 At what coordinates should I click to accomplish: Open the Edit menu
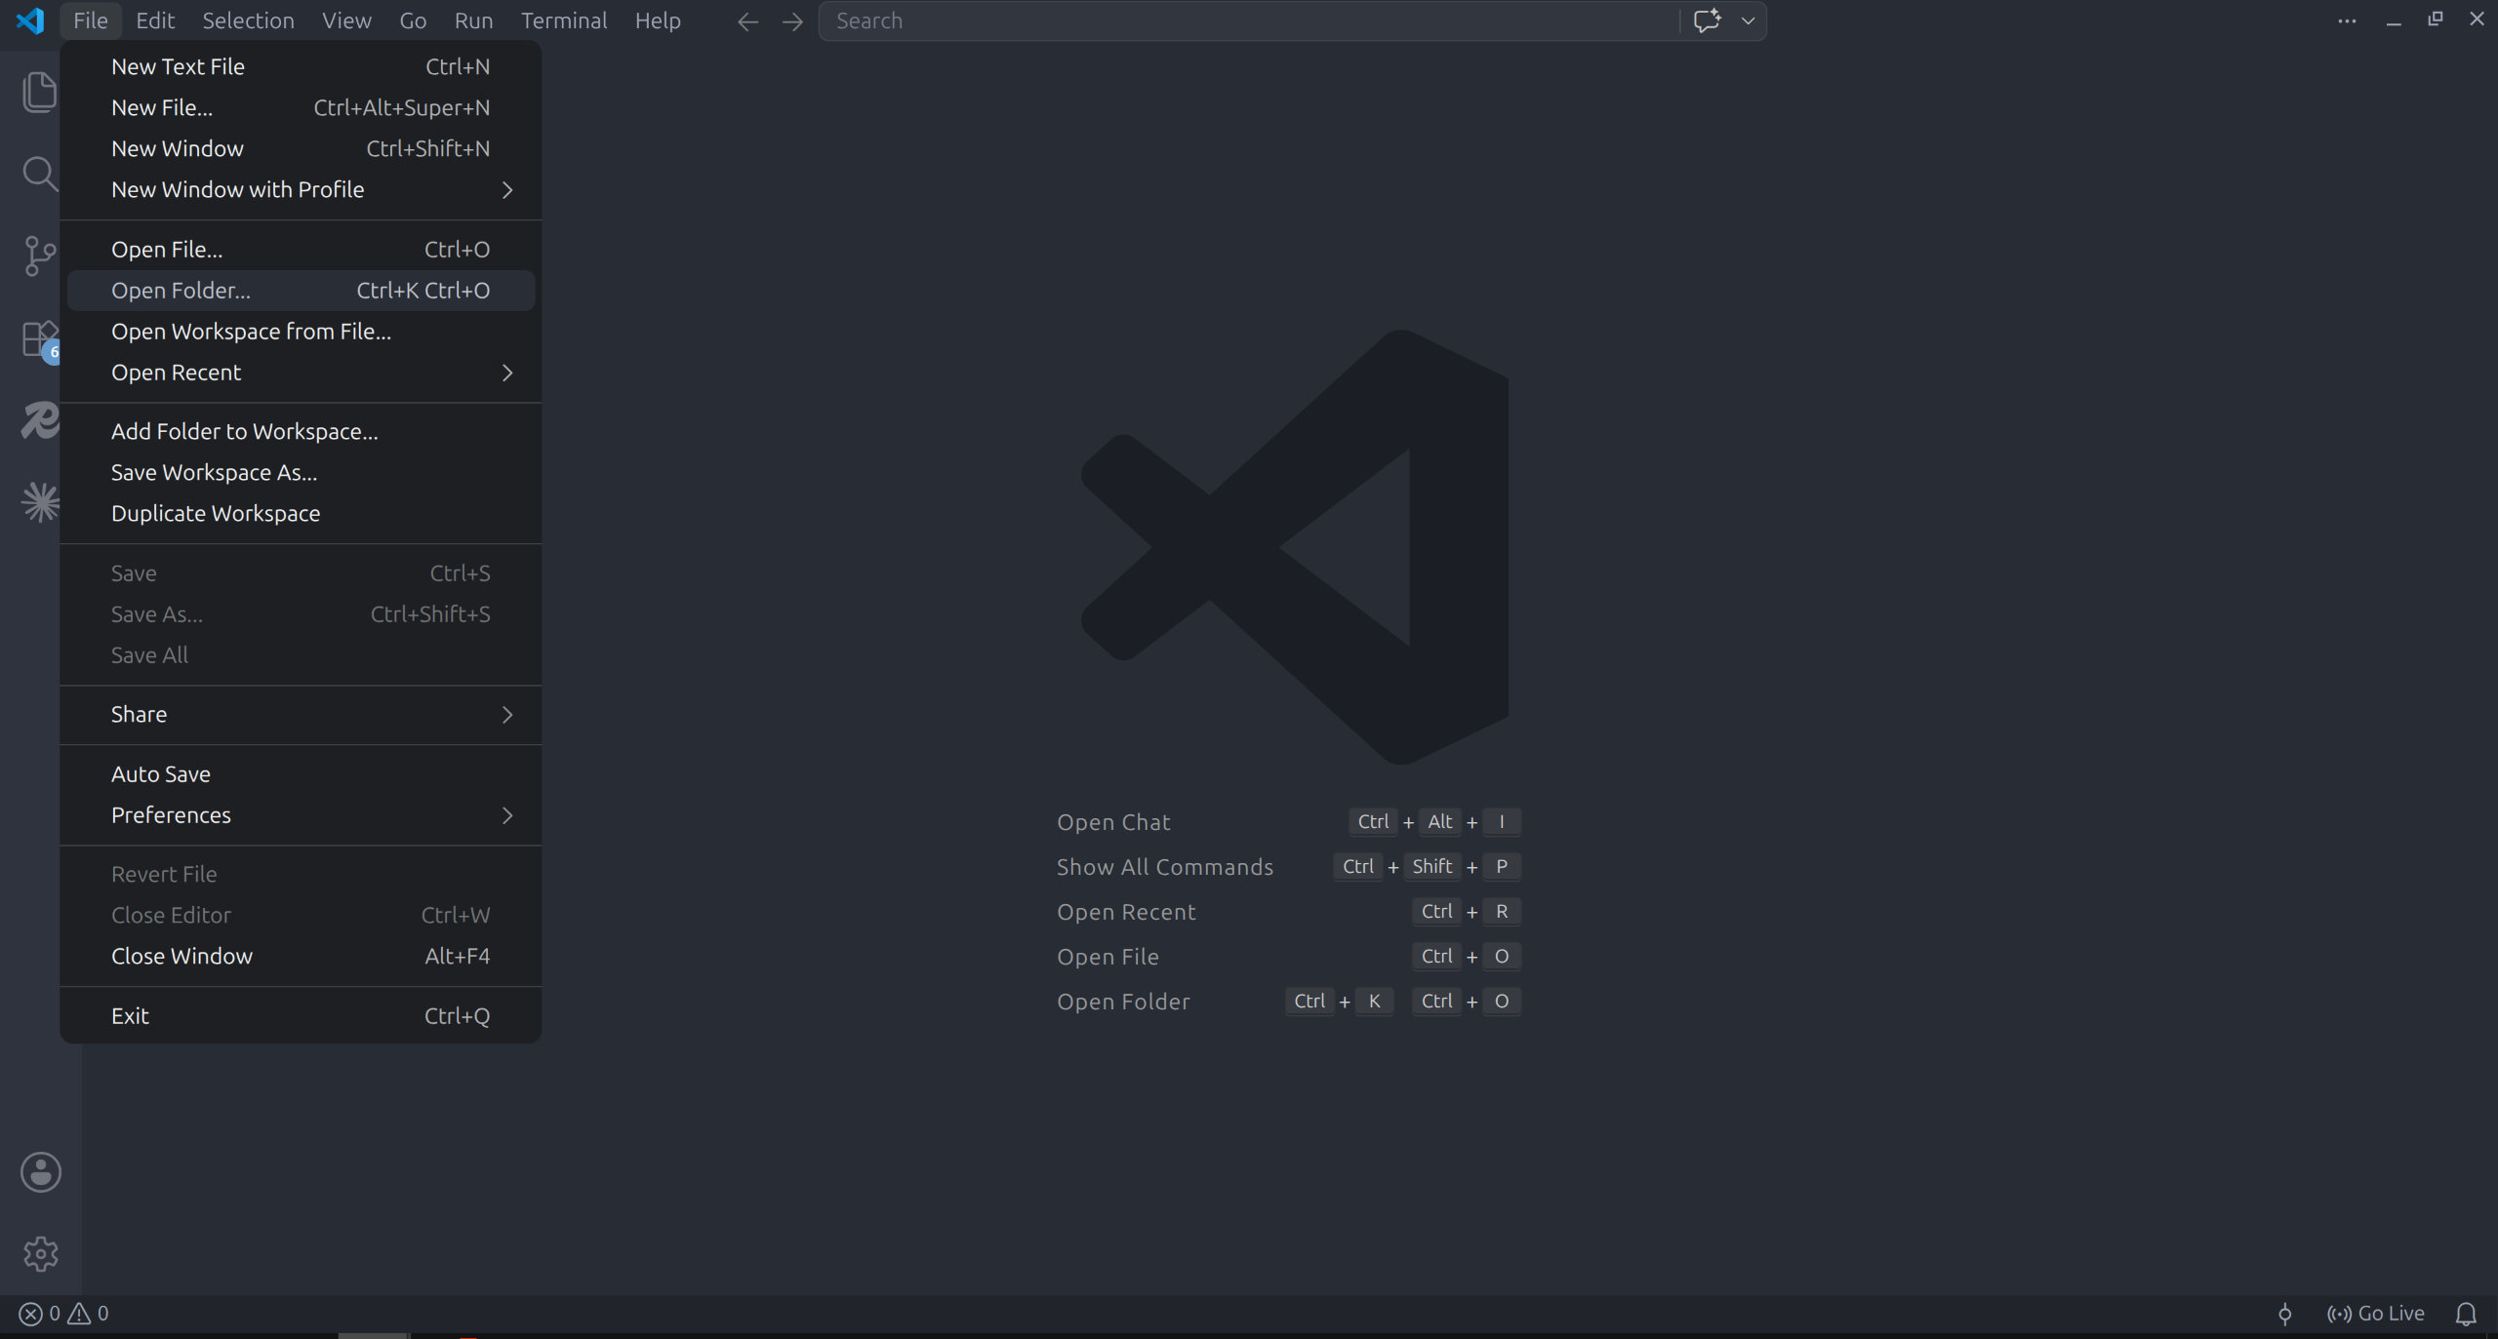[x=155, y=20]
